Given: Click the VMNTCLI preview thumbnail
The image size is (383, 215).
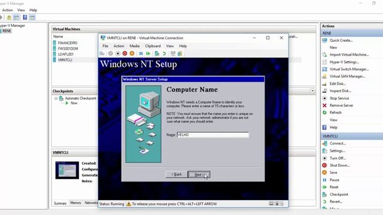Looking at the screenshot, I should pos(67,170).
